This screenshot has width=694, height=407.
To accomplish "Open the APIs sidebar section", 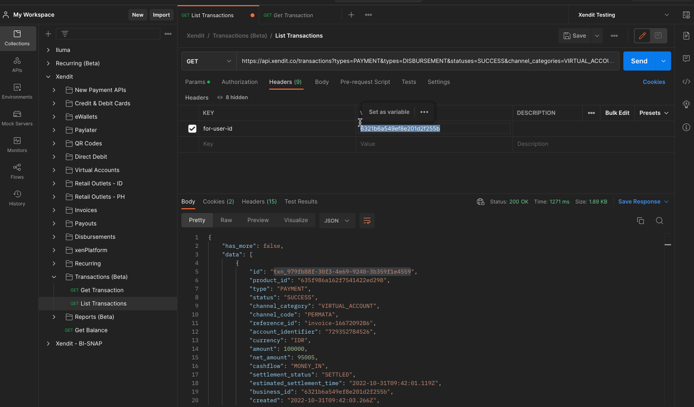I will [17, 65].
